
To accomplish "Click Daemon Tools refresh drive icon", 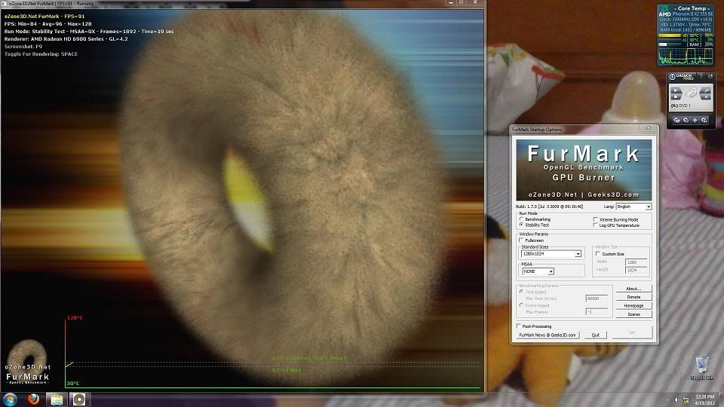I will coord(686,120).
